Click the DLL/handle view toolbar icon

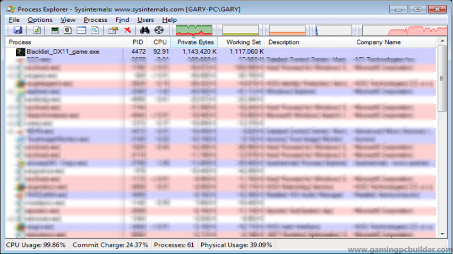(95, 30)
